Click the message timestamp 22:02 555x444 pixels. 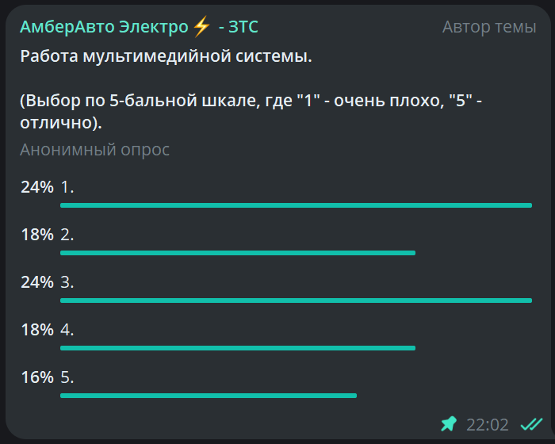(487, 425)
